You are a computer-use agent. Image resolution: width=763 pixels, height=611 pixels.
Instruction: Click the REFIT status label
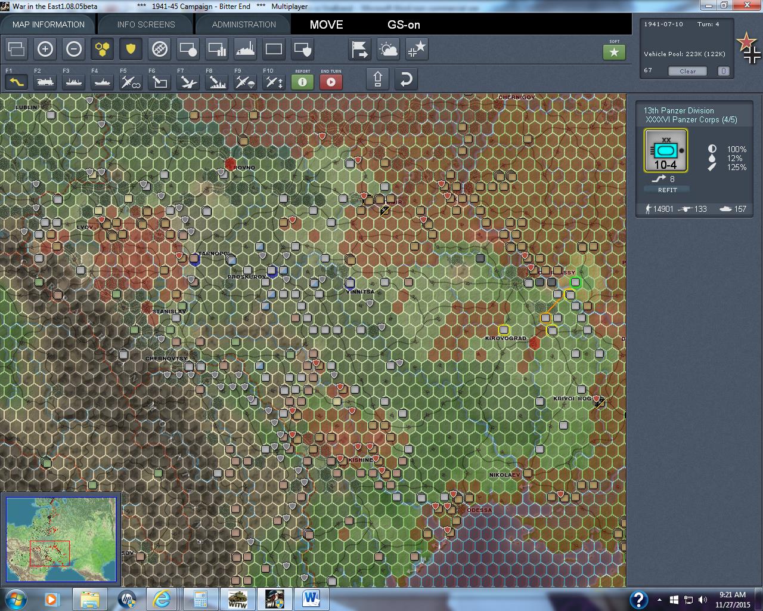point(667,190)
